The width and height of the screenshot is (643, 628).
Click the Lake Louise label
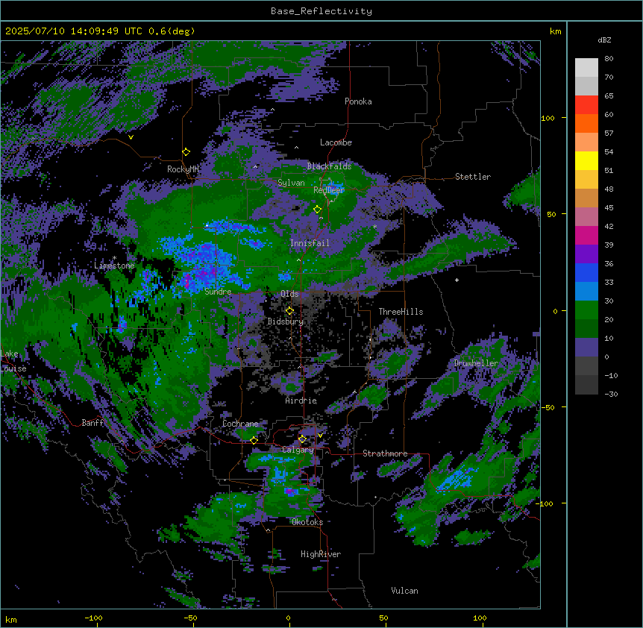[12, 361]
